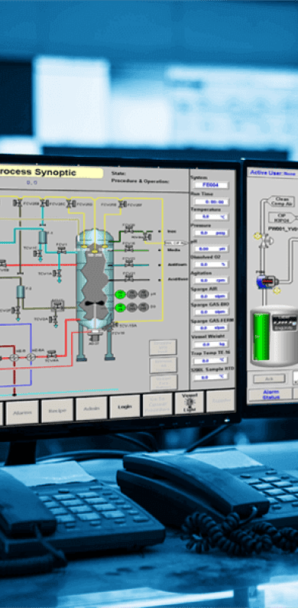Click the Sample RTD temperature field
Screen dimensions: 298x608
coord(211,377)
